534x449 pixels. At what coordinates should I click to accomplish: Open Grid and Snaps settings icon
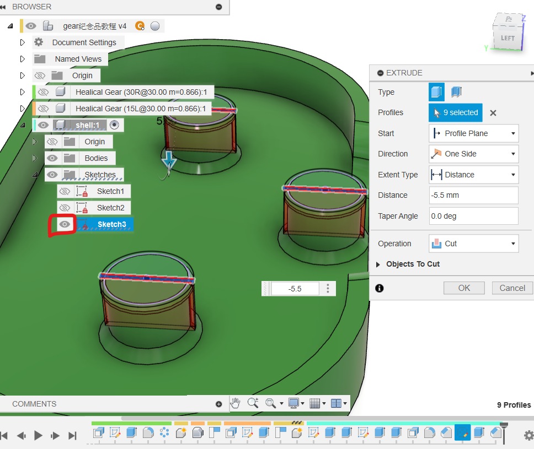pos(314,403)
